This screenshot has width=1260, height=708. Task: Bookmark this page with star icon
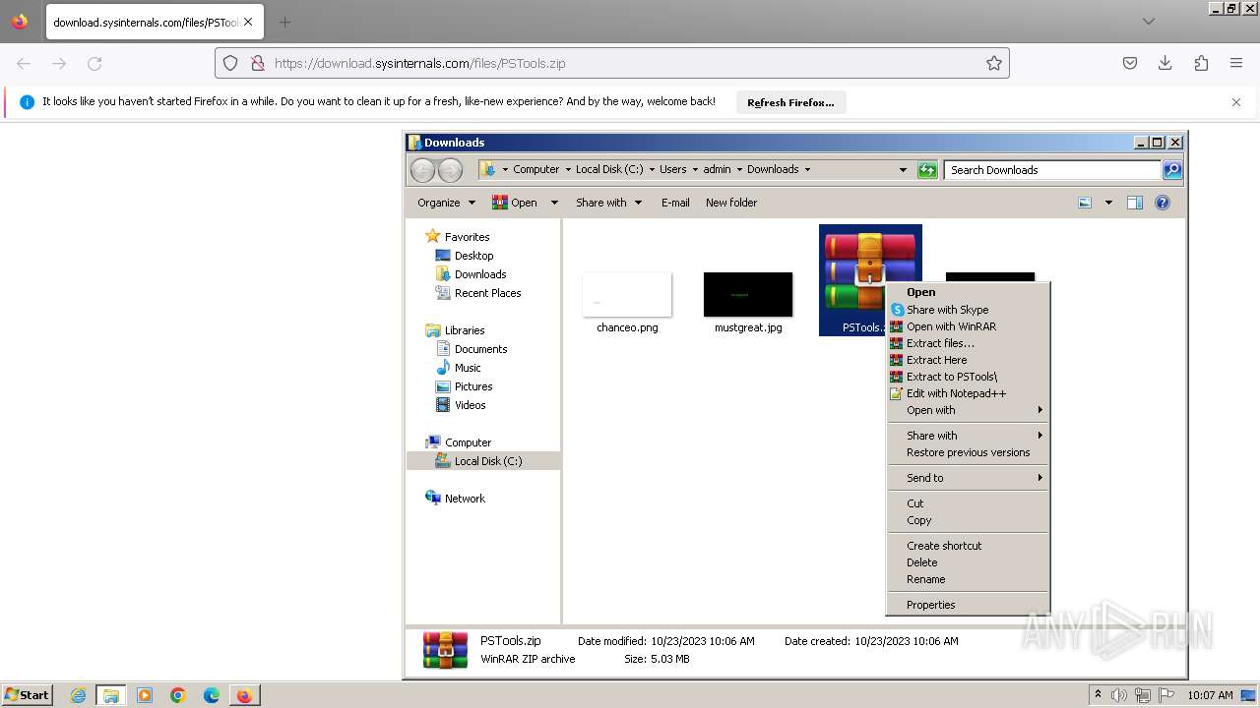pyautogui.click(x=994, y=63)
